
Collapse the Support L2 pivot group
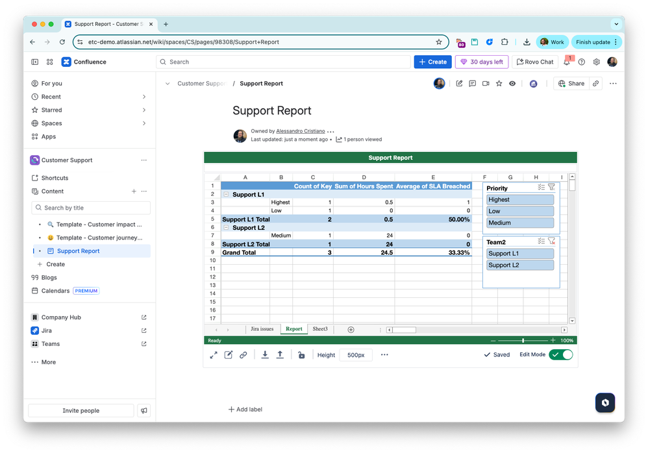[x=226, y=228]
